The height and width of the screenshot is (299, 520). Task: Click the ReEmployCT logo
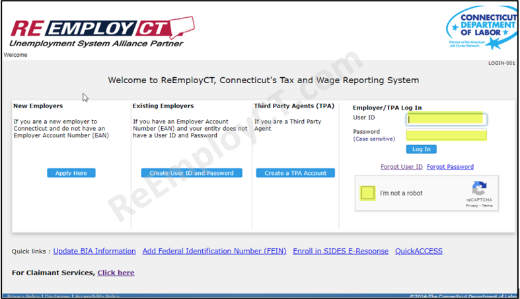click(x=102, y=32)
